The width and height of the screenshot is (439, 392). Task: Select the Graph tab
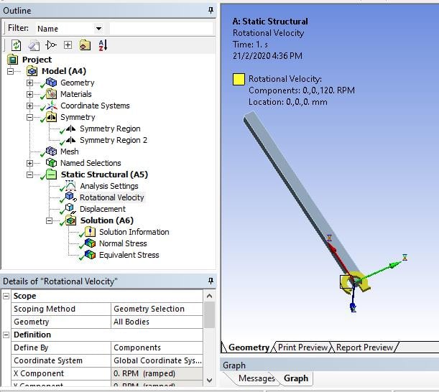pyautogui.click(x=296, y=378)
